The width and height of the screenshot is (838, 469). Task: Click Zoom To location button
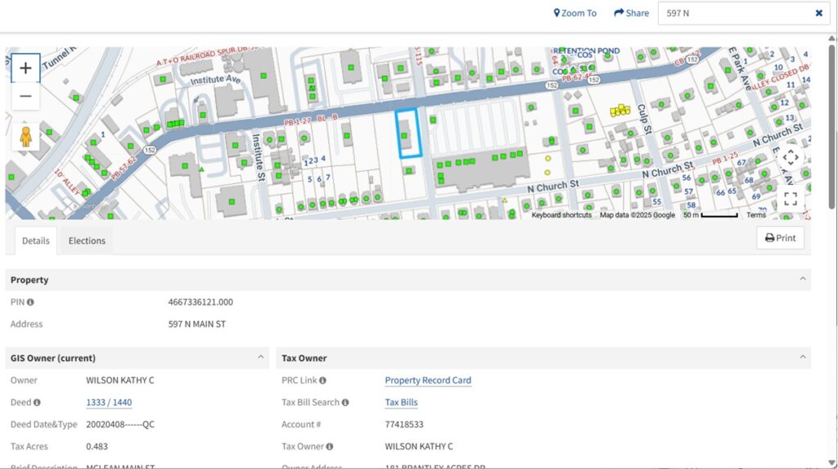click(x=575, y=13)
